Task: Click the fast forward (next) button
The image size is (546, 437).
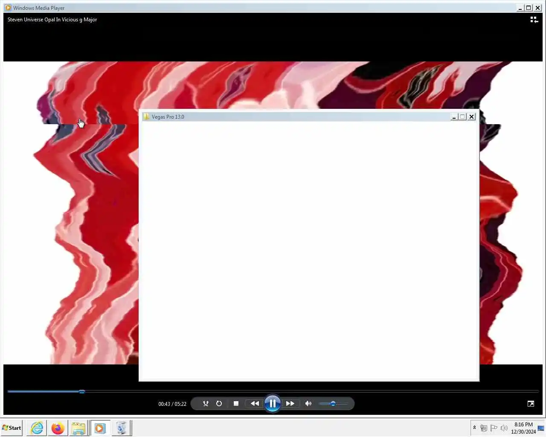Action: point(290,403)
